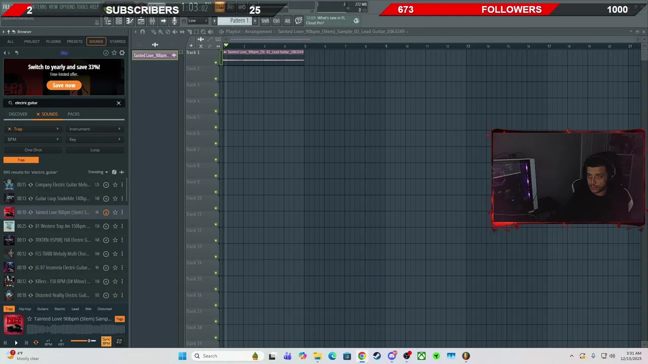Open the Trap genre dropdown
Image resolution: width=648 pixels, height=364 pixels.
[x=33, y=129]
